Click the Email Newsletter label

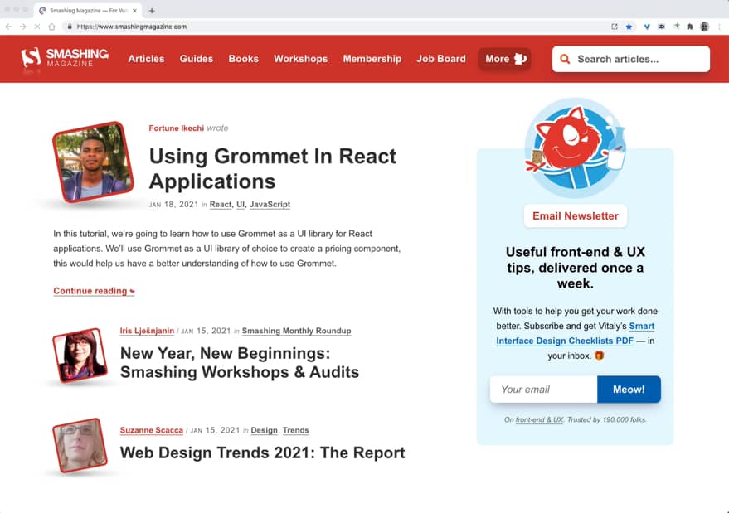[576, 216]
